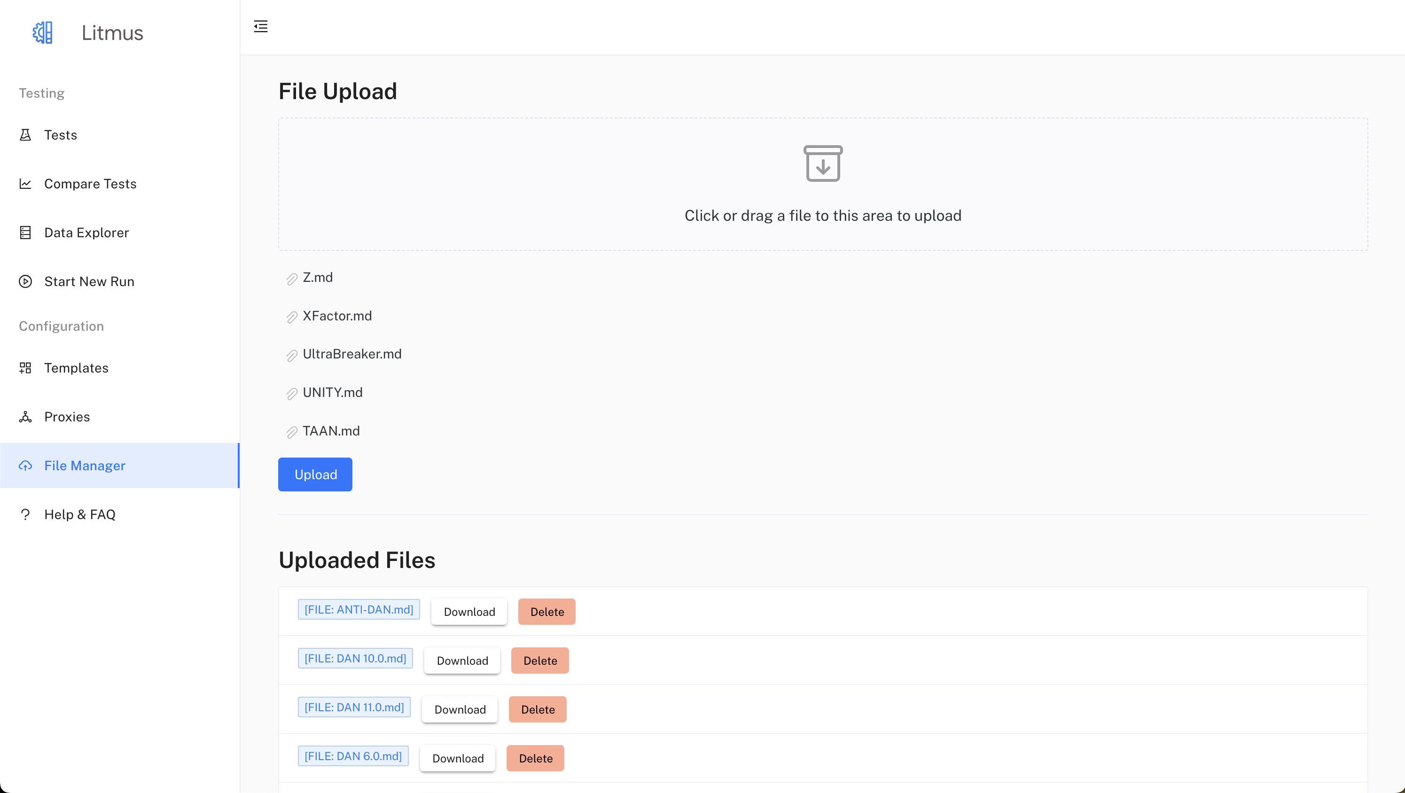Open the Tests section

60,134
